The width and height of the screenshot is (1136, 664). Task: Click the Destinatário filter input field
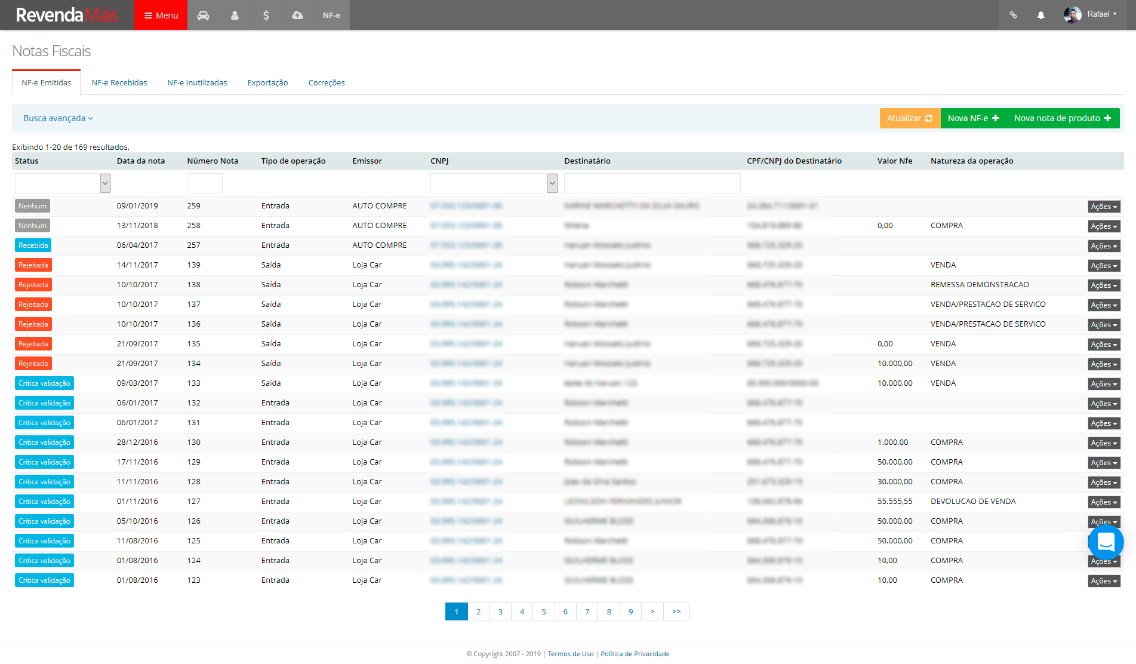[652, 183]
